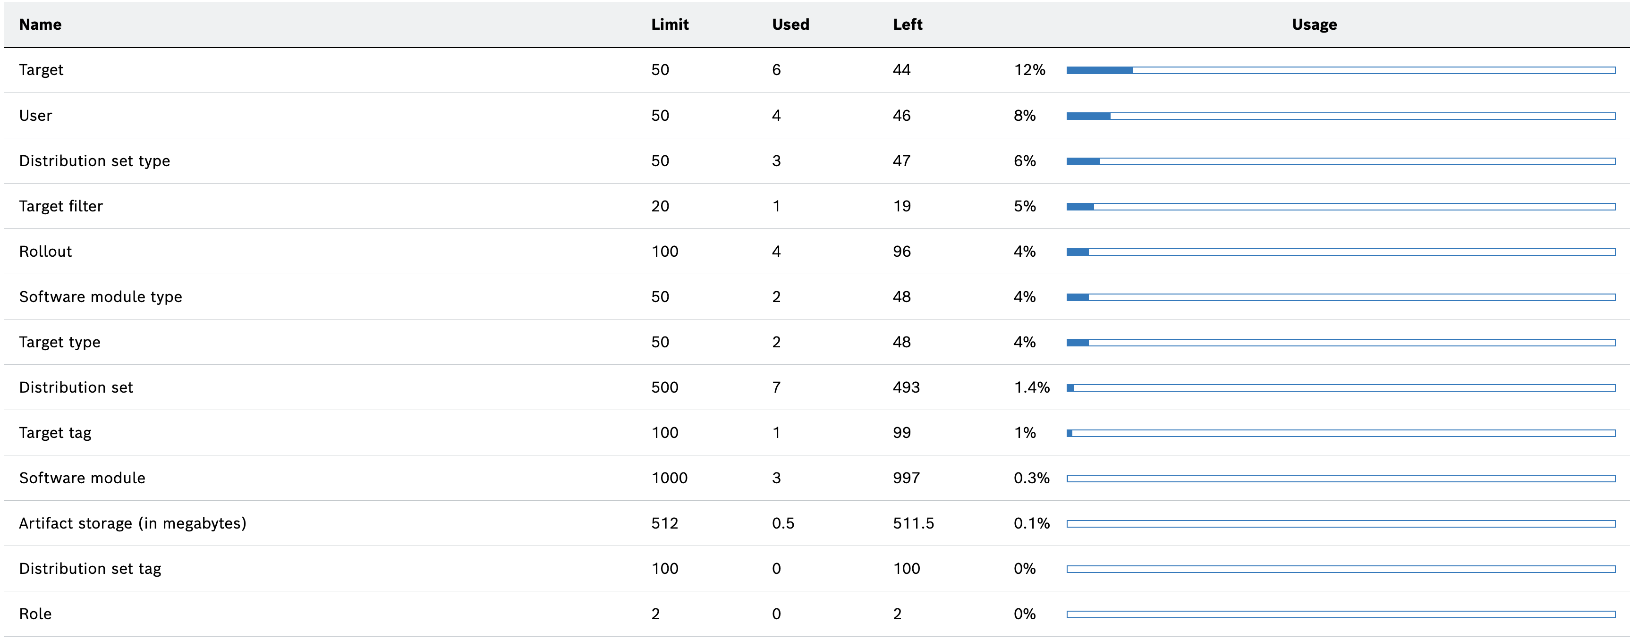Click the Rollout usage progress bar
This screenshot has width=1630, height=639.
coord(1340,252)
